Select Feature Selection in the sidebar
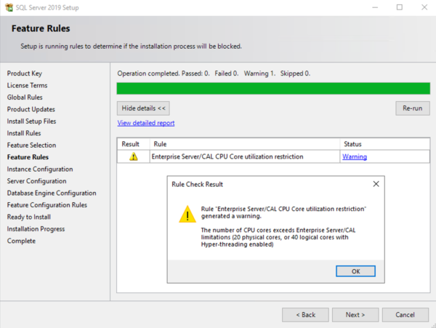This screenshot has height=328, width=436. pos(31,145)
